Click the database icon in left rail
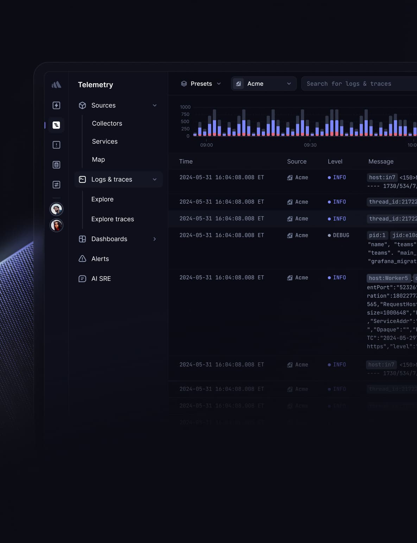 [56, 165]
